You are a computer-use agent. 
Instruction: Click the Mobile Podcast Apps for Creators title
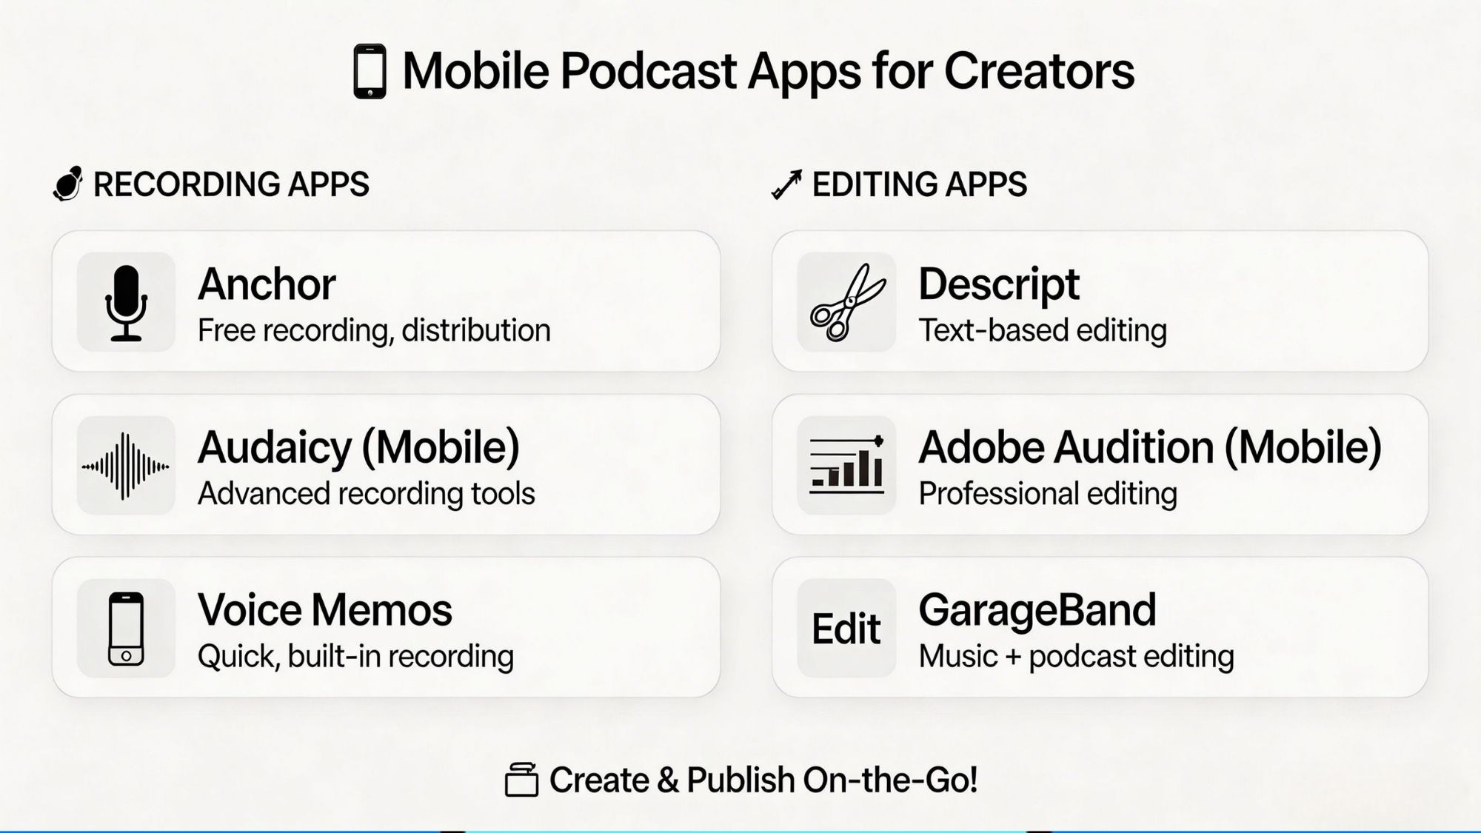(x=768, y=72)
